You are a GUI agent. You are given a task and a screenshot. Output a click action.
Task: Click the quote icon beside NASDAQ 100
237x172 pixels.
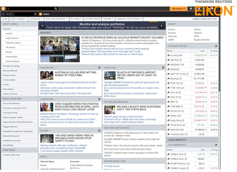[x=168, y=65]
